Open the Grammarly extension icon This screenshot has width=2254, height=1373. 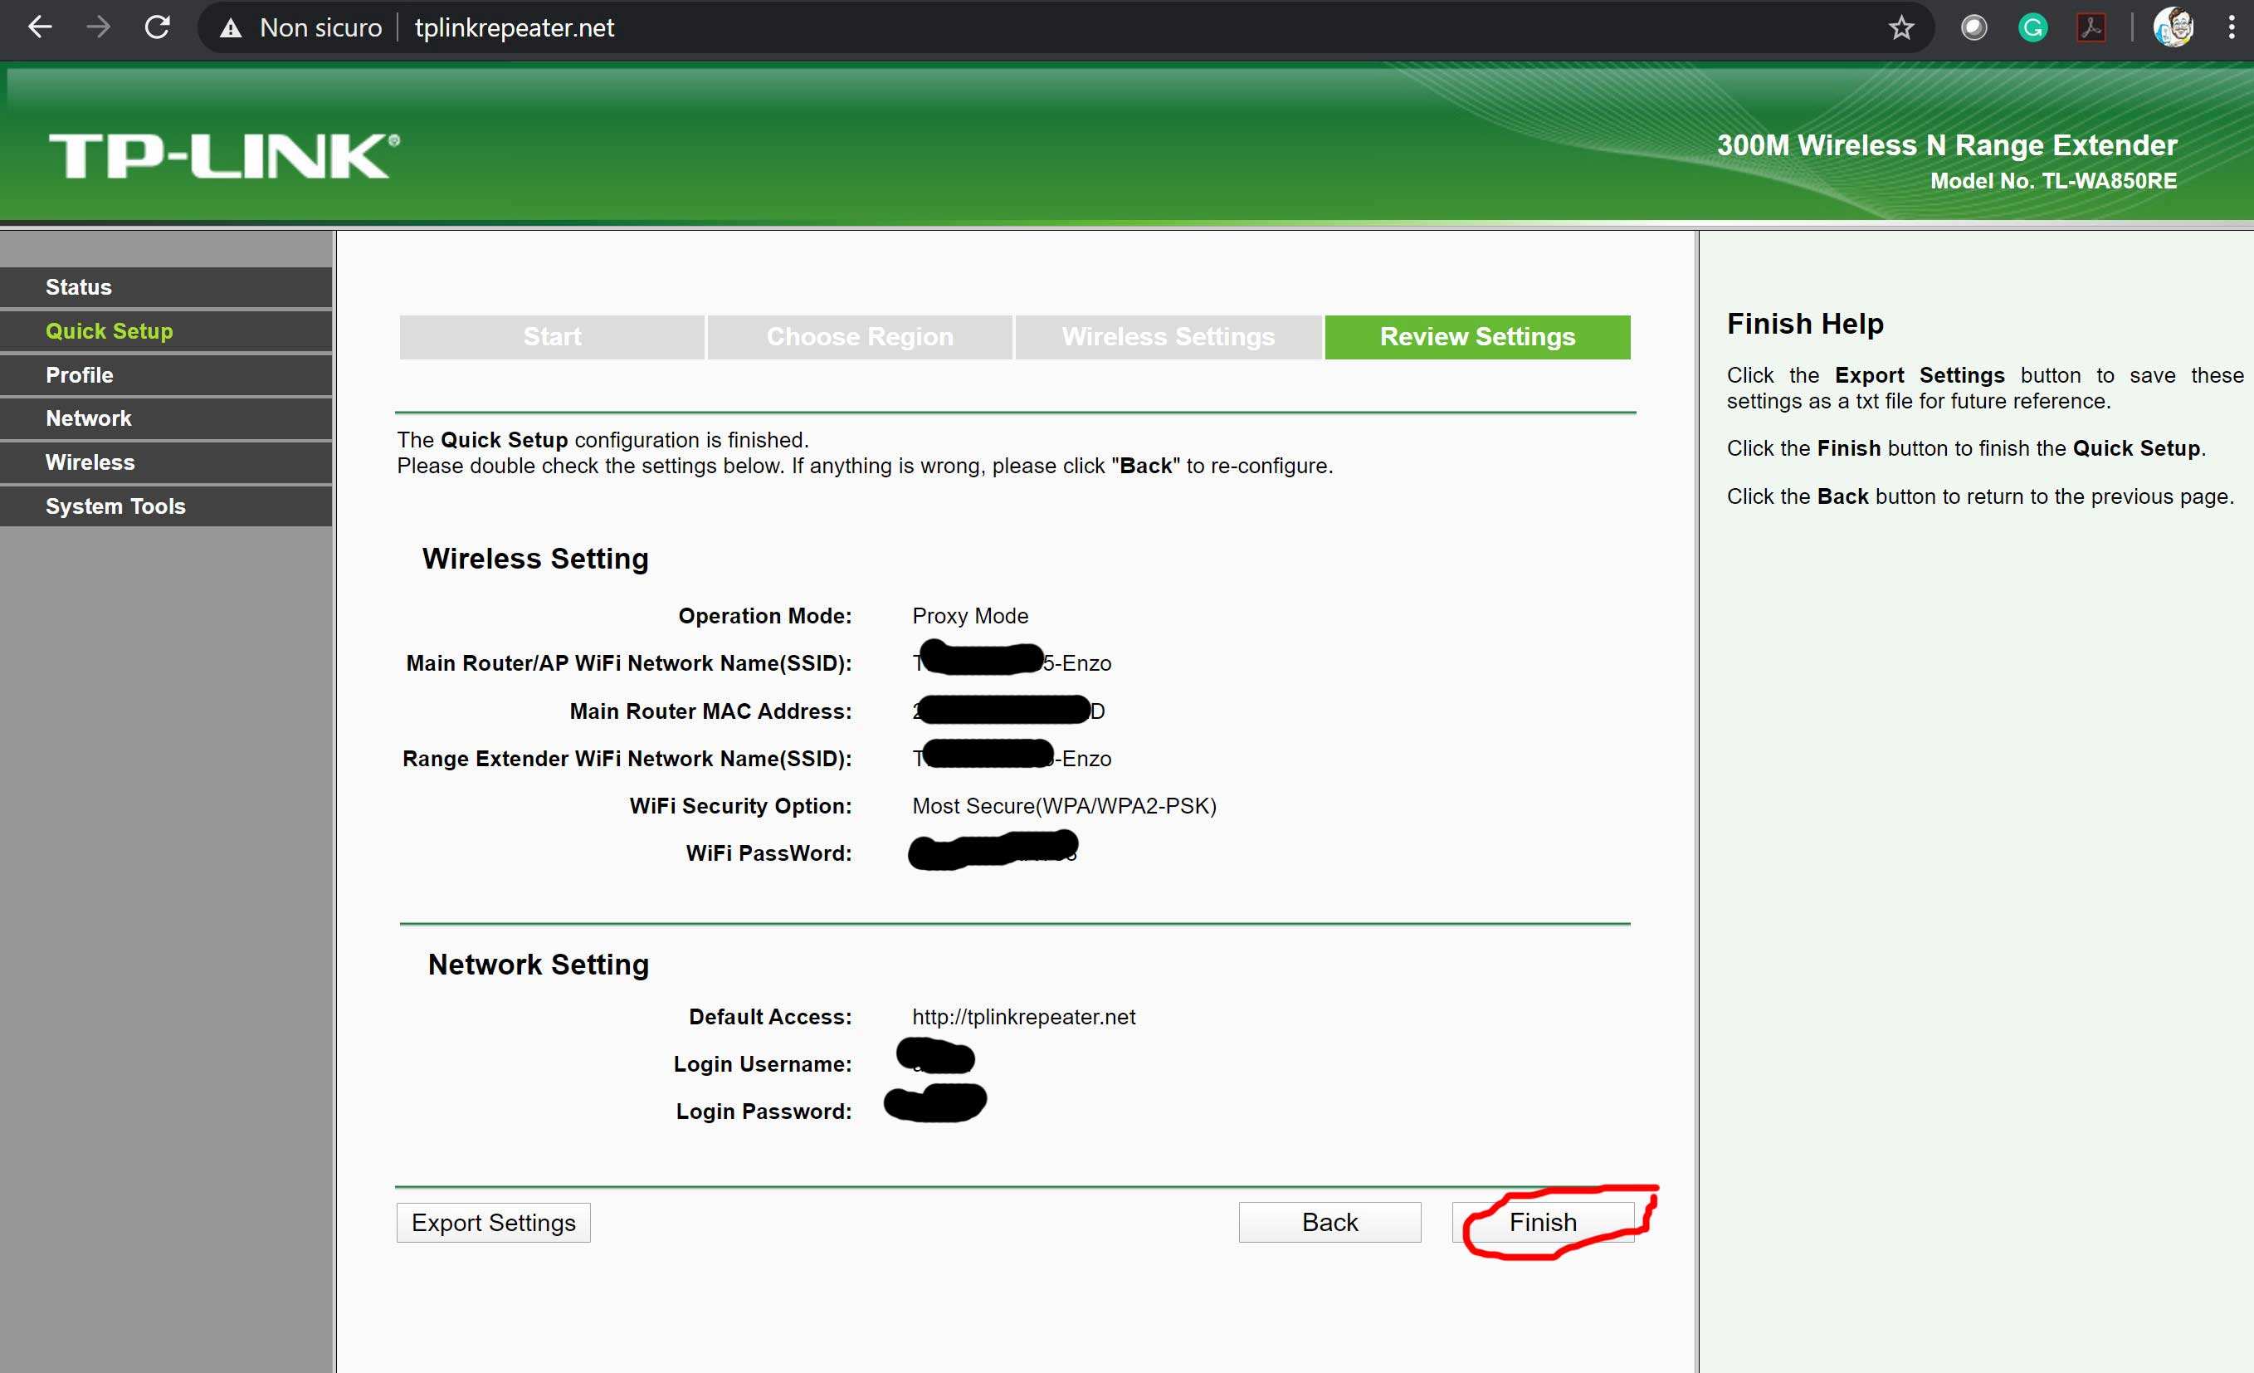click(2032, 28)
